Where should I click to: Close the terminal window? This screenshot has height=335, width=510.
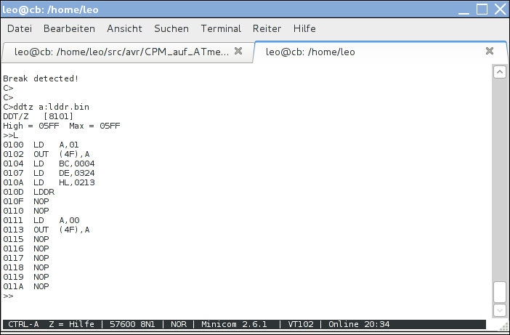coord(501,9)
